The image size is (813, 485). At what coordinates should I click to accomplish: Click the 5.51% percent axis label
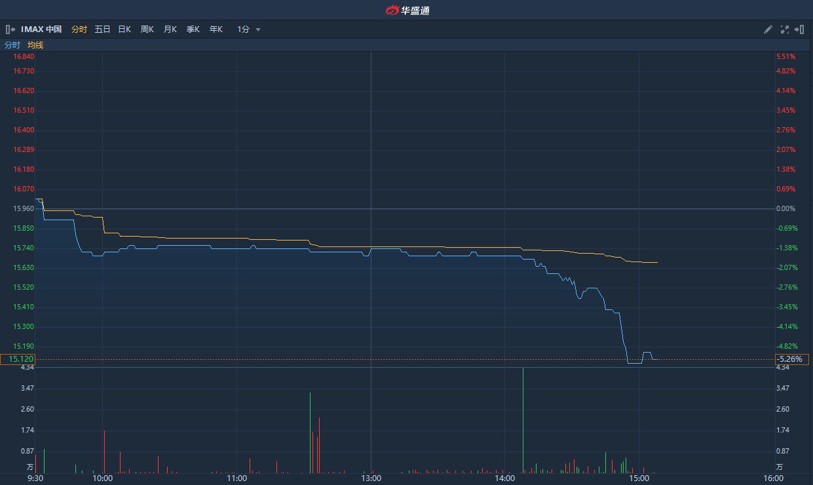click(785, 57)
